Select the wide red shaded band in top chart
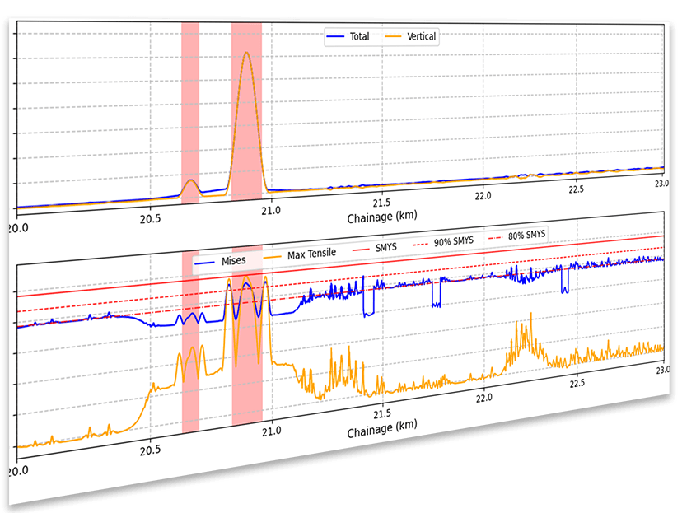Screen dimensions: 682x513 coord(246,111)
